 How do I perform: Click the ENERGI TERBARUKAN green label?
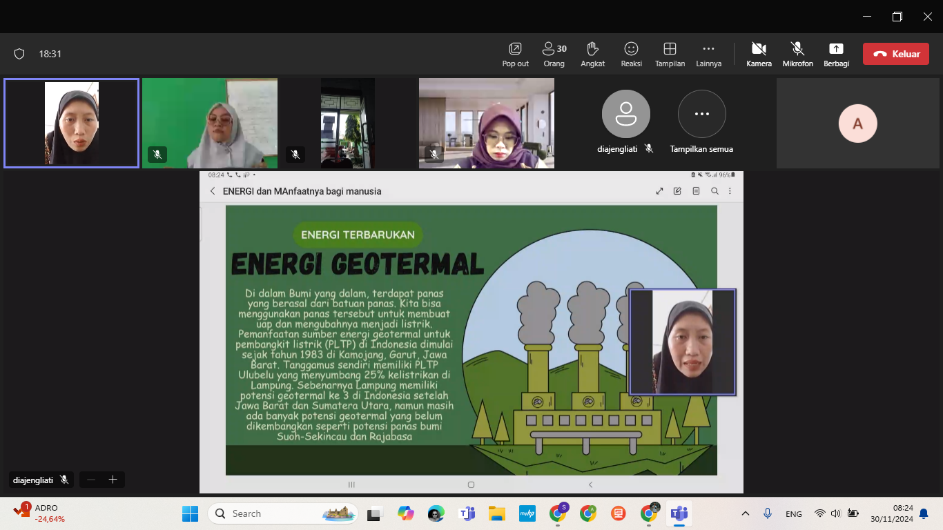(358, 235)
